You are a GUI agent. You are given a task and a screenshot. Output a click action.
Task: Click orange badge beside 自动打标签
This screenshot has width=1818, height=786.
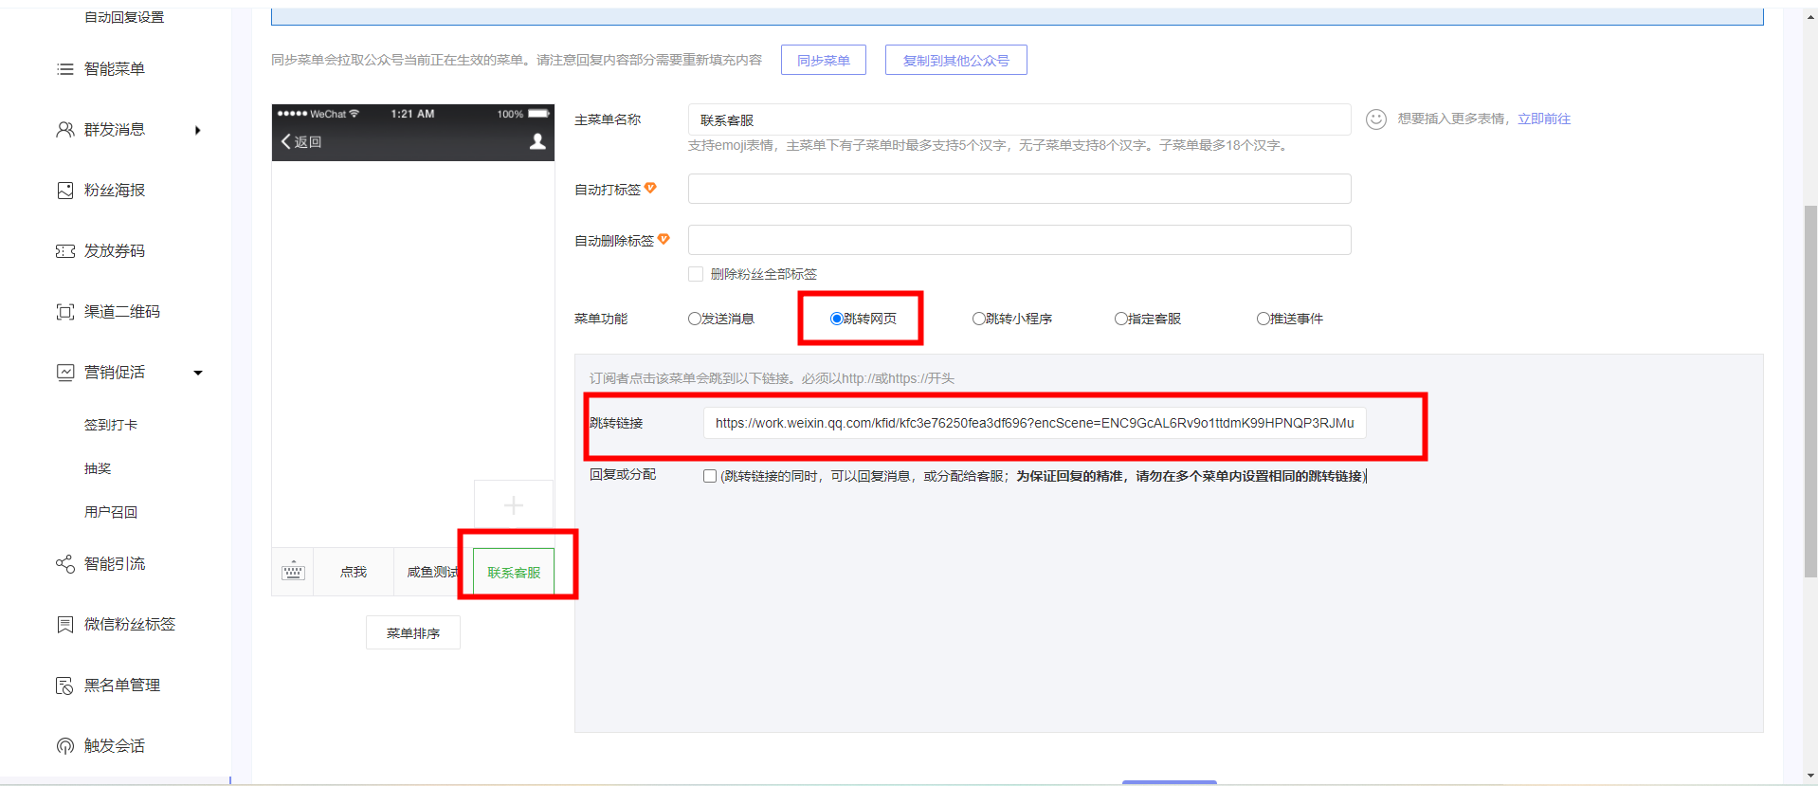point(650,188)
